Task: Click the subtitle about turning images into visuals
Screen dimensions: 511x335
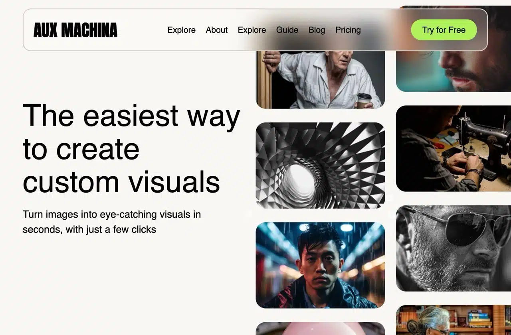Action: pos(112,222)
